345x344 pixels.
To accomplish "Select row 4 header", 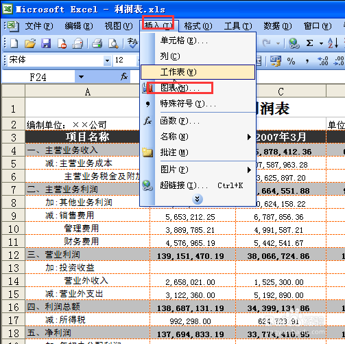I will click(x=13, y=150).
